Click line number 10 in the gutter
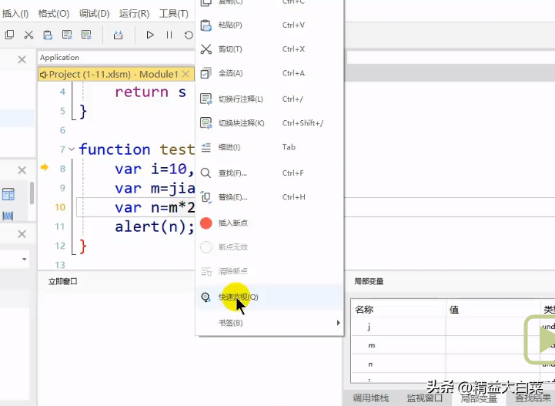The width and height of the screenshot is (555, 406). 60,207
